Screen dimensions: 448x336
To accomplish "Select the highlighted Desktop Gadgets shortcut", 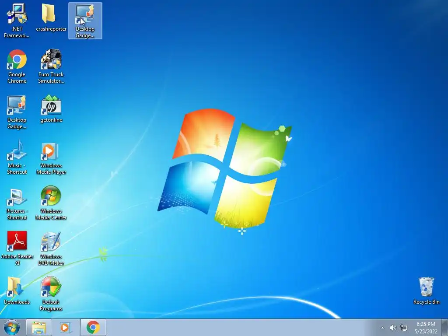I will pyautogui.click(x=85, y=21).
